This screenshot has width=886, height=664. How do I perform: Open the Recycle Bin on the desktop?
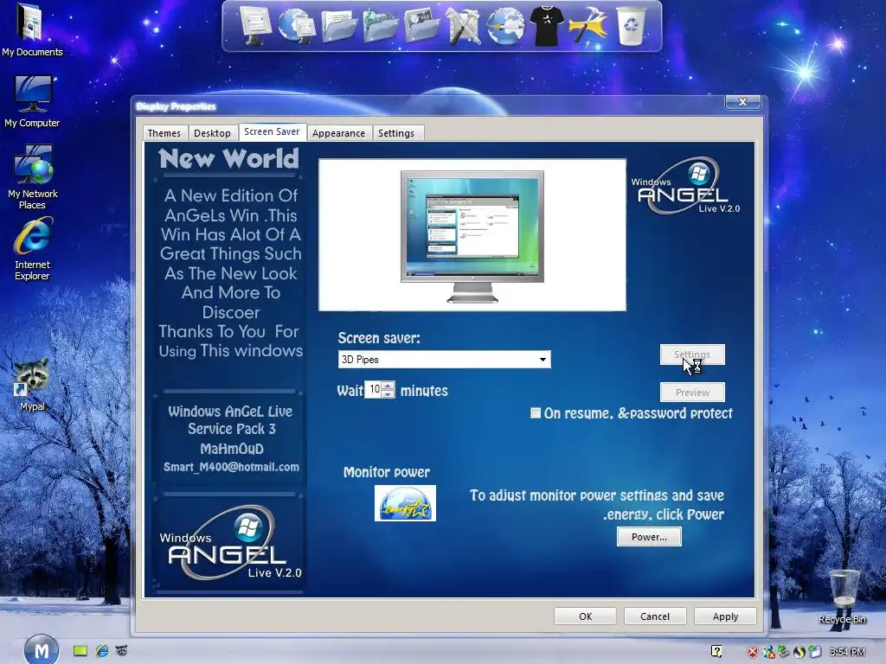[843, 597]
